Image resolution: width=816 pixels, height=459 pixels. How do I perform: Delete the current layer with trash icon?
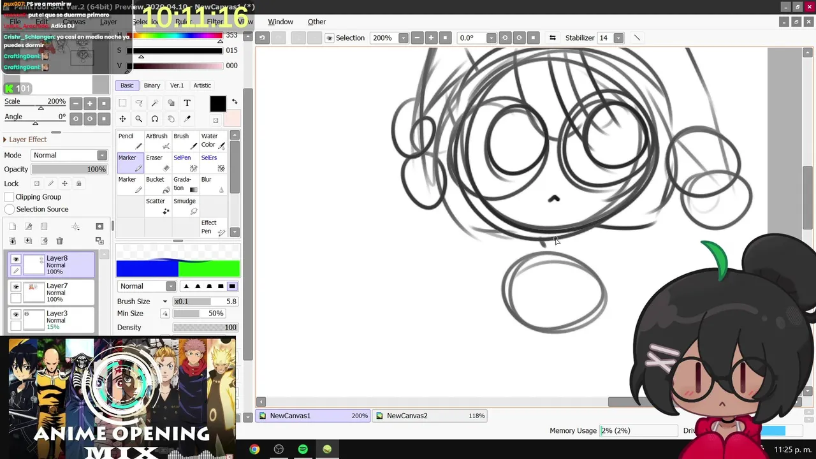click(59, 240)
